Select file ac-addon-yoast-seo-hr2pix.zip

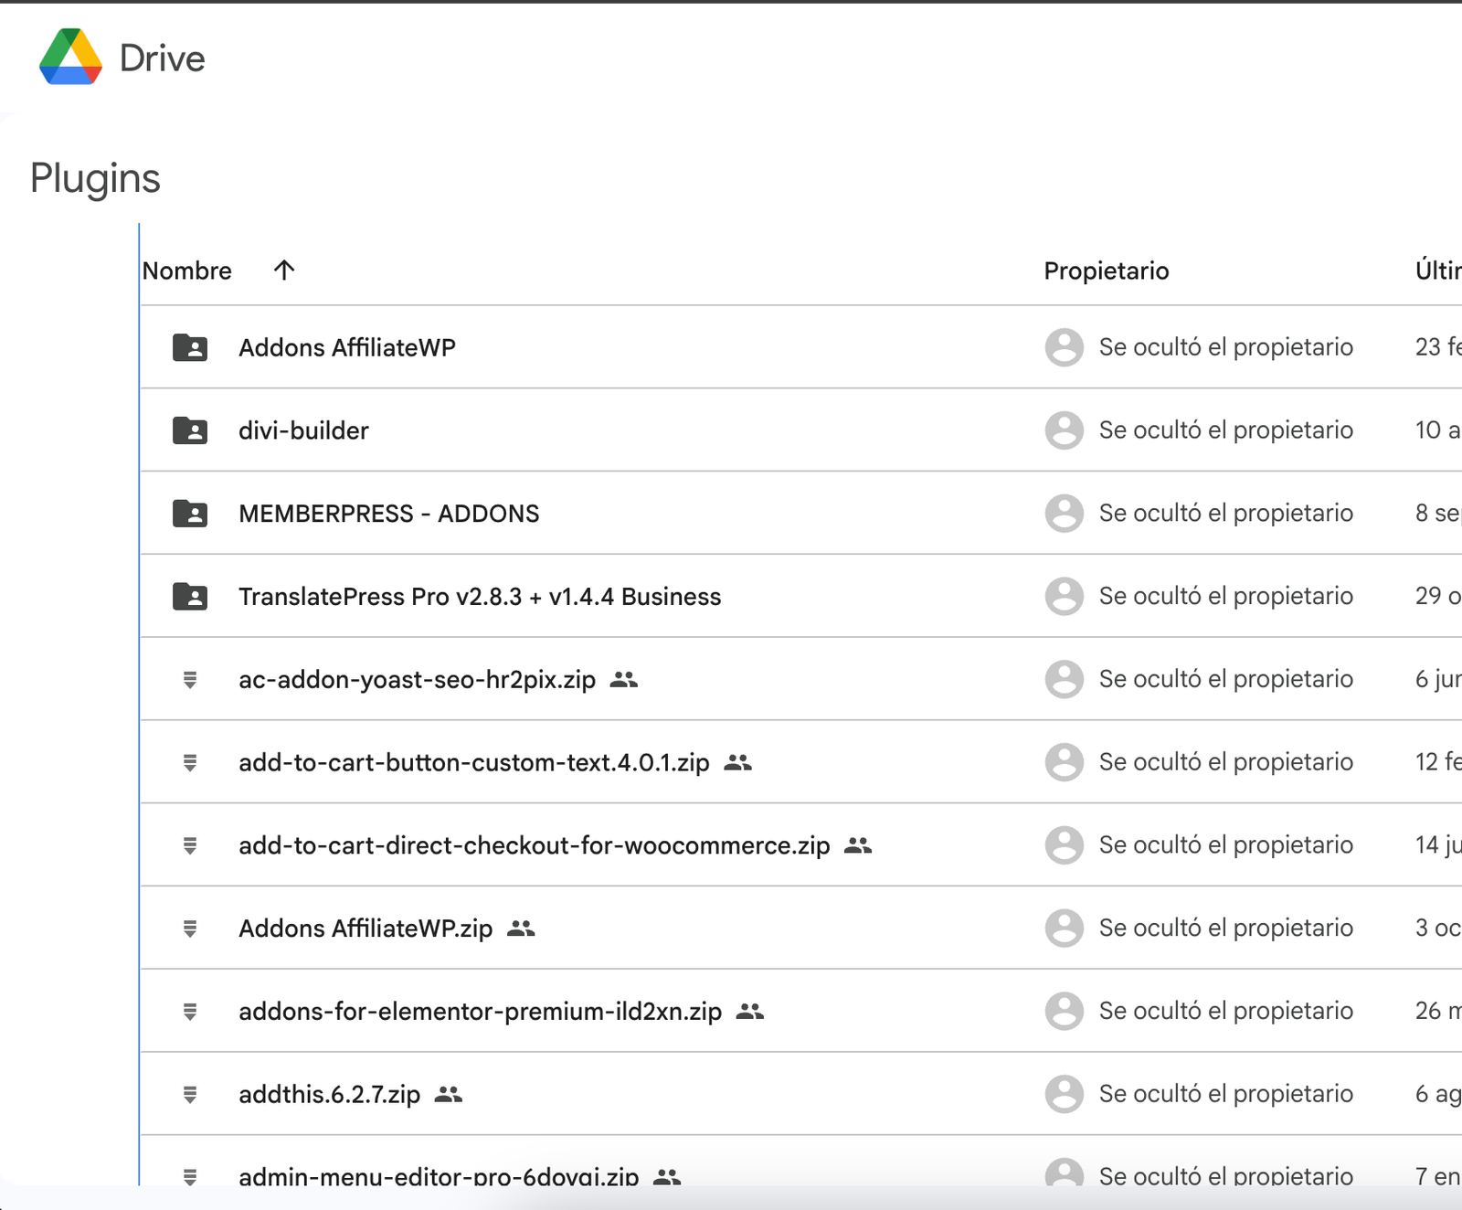coord(417,680)
